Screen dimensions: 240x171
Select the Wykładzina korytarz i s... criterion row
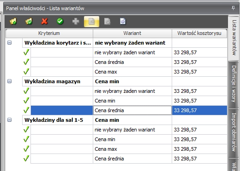[58, 43]
